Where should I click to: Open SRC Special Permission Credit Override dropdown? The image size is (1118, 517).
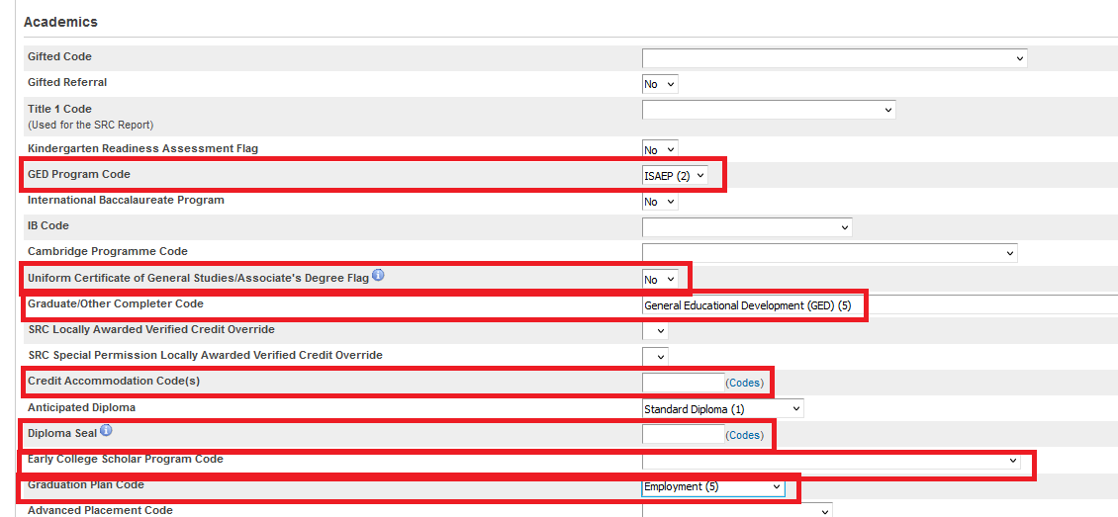[x=655, y=356]
